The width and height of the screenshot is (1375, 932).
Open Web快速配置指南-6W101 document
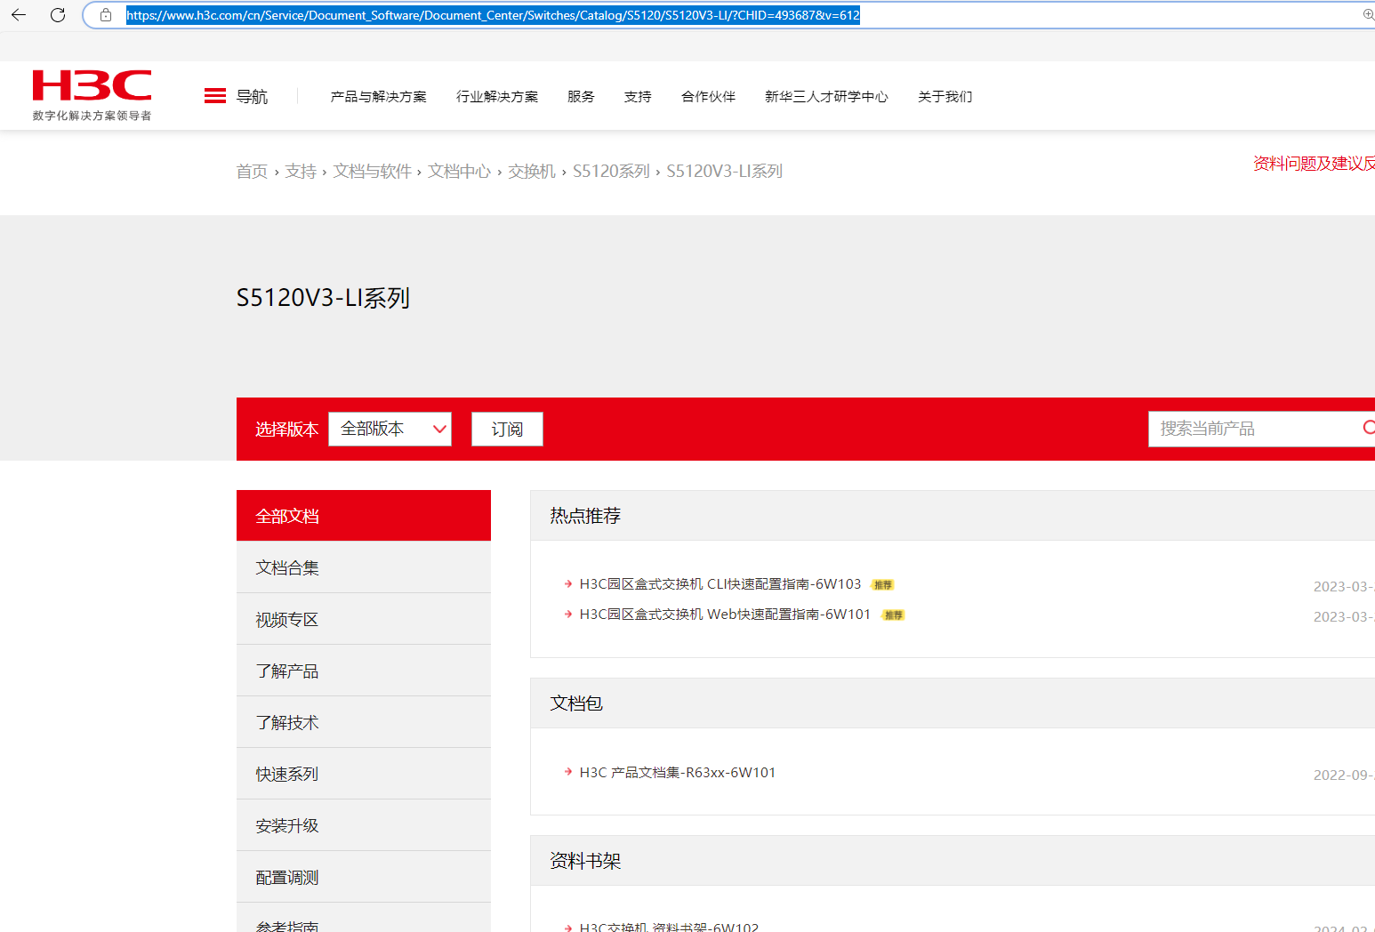[x=725, y=615]
